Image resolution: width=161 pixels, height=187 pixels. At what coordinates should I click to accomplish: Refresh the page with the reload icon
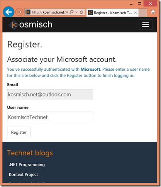[81, 12]
